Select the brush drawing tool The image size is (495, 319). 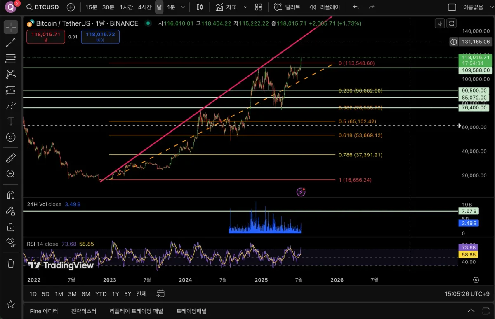click(x=11, y=106)
